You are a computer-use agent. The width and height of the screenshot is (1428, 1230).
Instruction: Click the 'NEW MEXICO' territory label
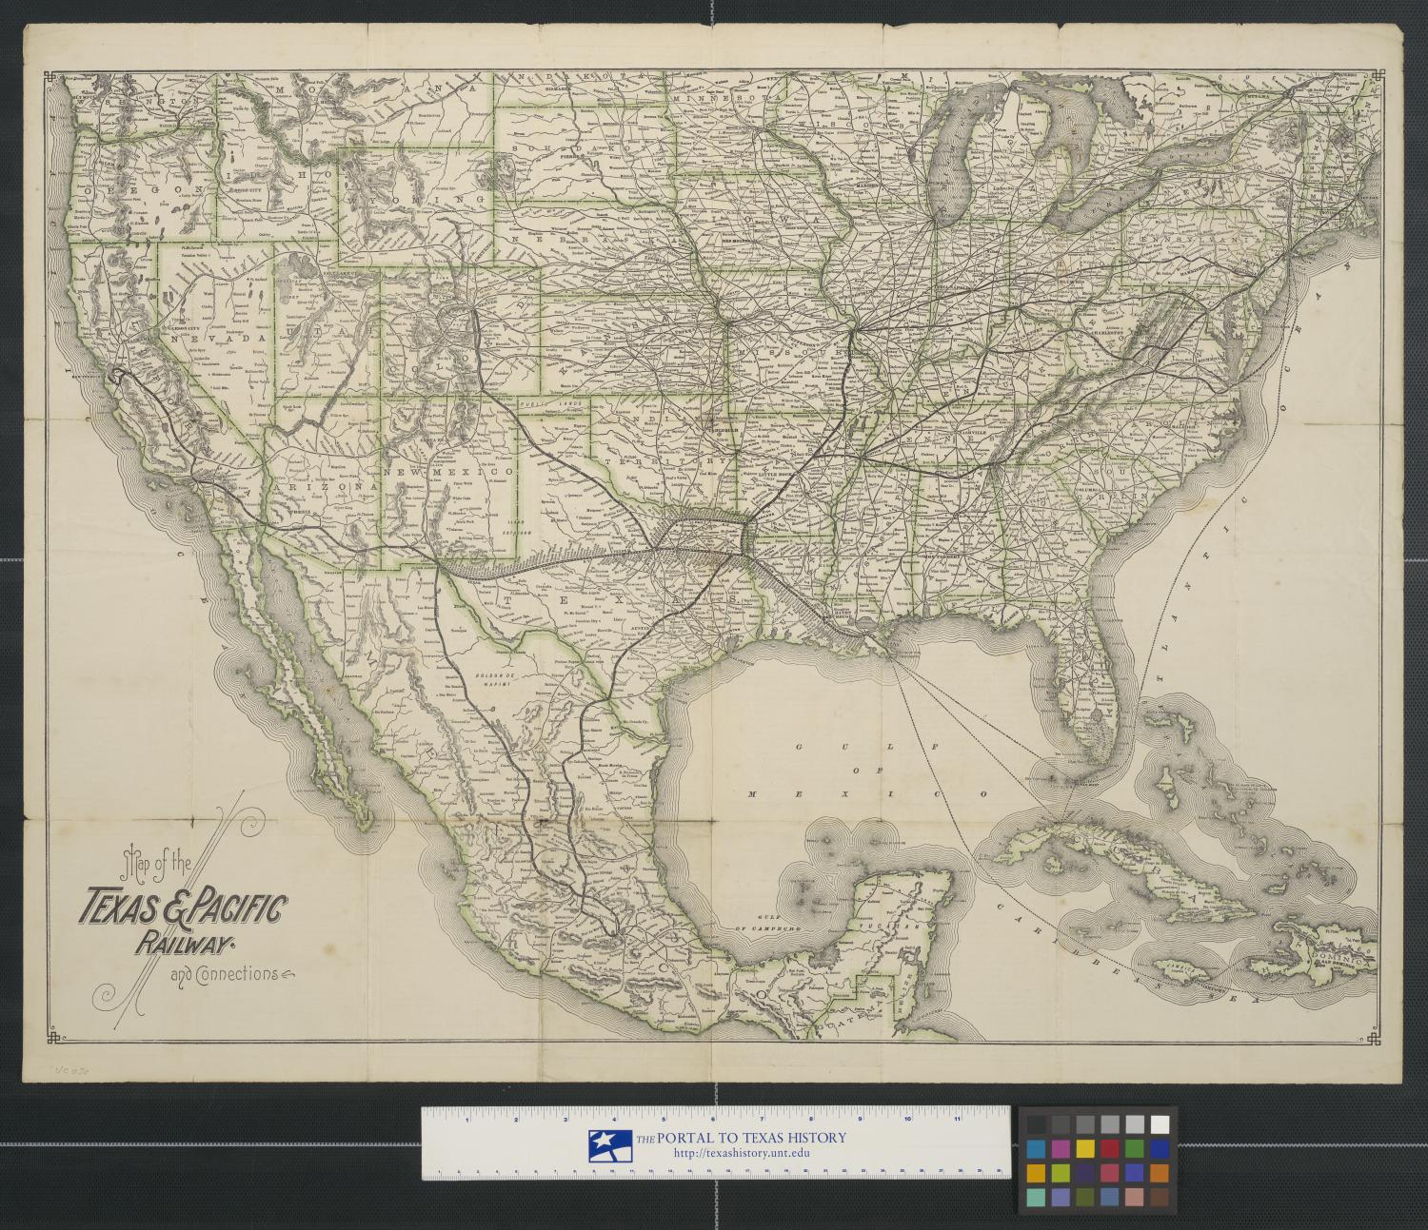pos(449,471)
